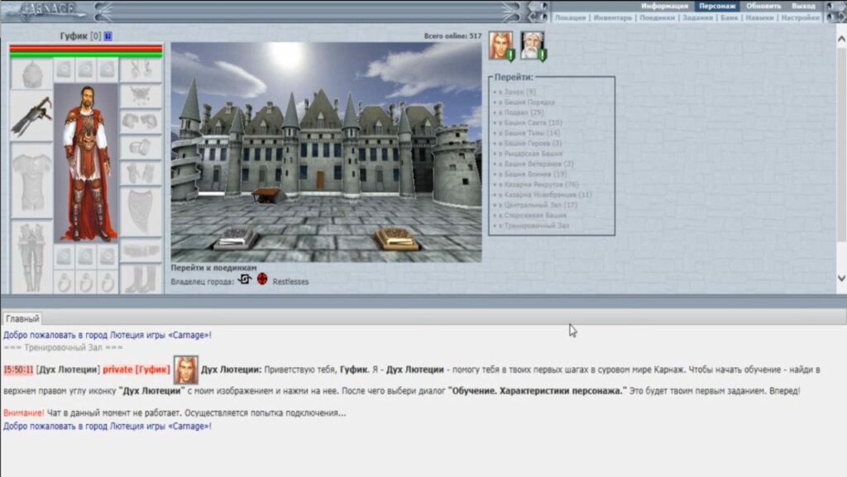Click the boots equipment slot

coord(141,279)
